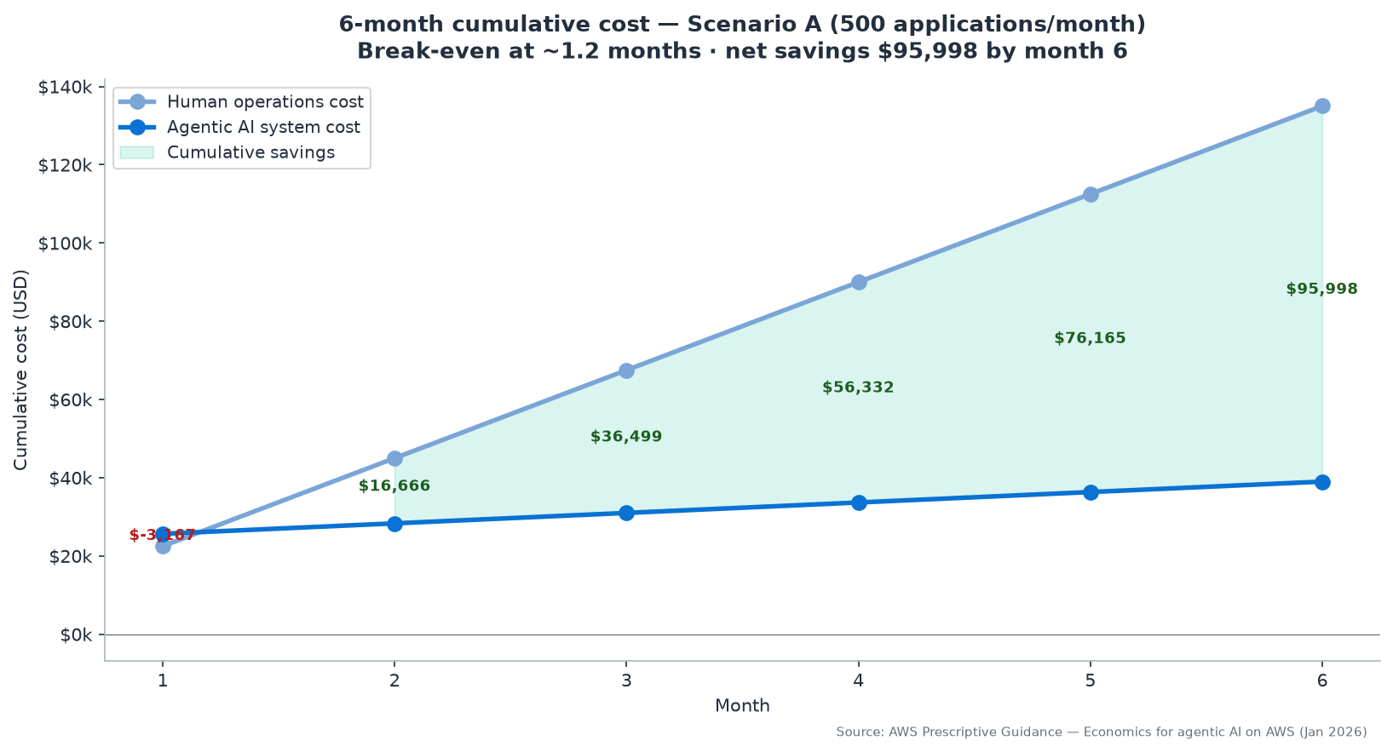
Task: Click the x-axis tick label 3
Action: (x=626, y=680)
